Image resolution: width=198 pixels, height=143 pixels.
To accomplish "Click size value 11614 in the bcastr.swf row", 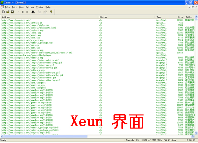I will coord(180,53).
